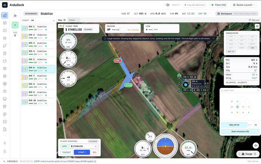This screenshot has height=164, width=261.
Task: Click the ArduDeck logo icon
Action: pyautogui.click(x=5, y=5)
